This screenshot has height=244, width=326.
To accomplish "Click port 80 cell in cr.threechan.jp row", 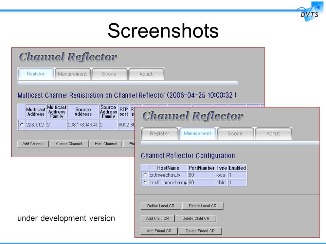I will (201, 175).
